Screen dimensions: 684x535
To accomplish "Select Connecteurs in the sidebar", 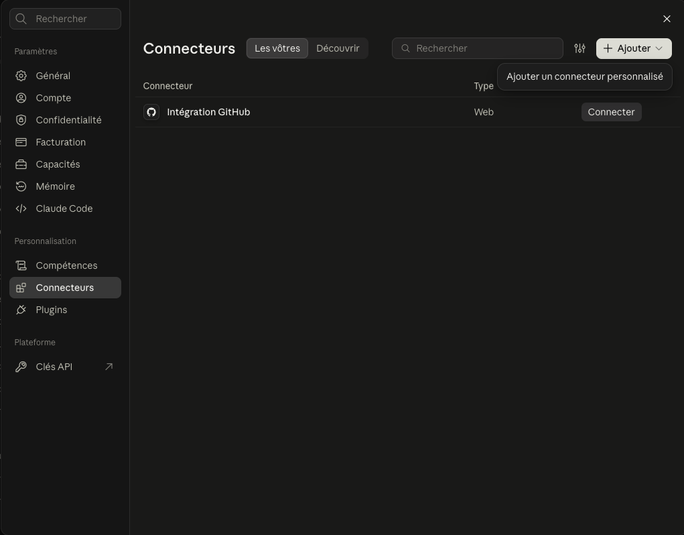I will pyautogui.click(x=65, y=288).
